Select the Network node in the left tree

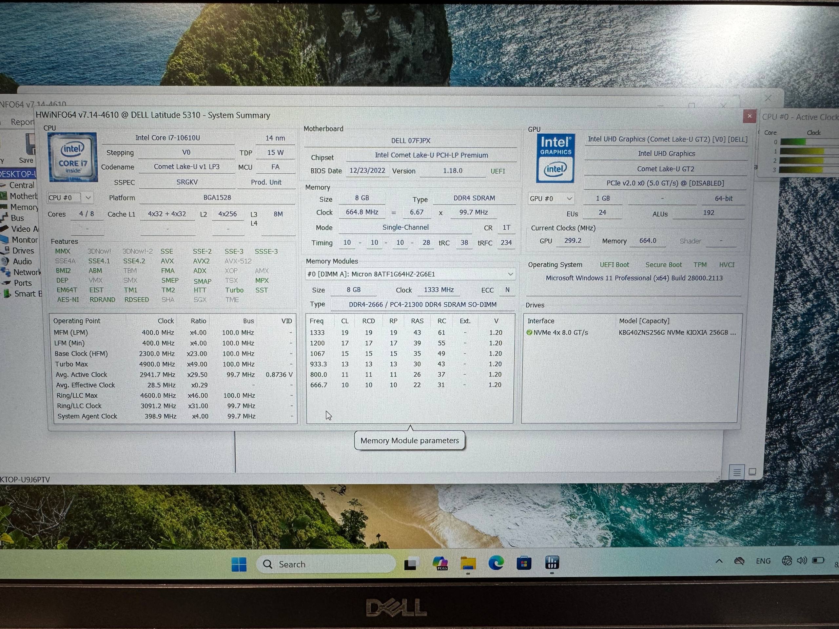(27, 273)
